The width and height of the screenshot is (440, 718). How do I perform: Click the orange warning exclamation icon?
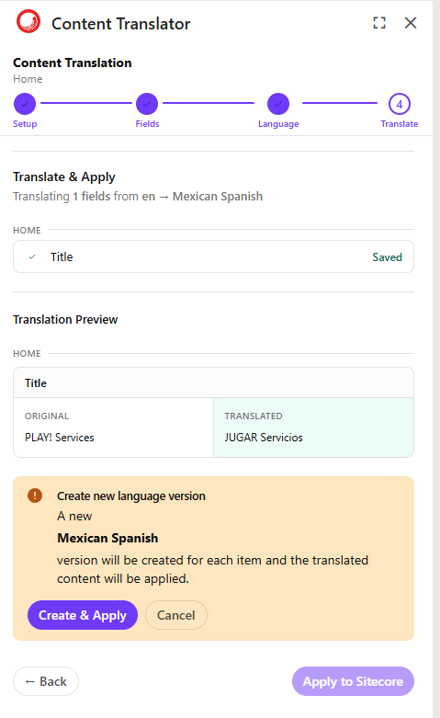pos(35,496)
